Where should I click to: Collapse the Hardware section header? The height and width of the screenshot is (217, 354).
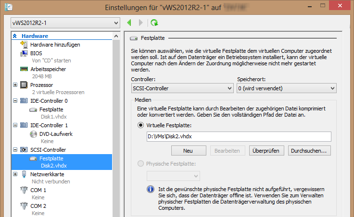tap(15, 36)
